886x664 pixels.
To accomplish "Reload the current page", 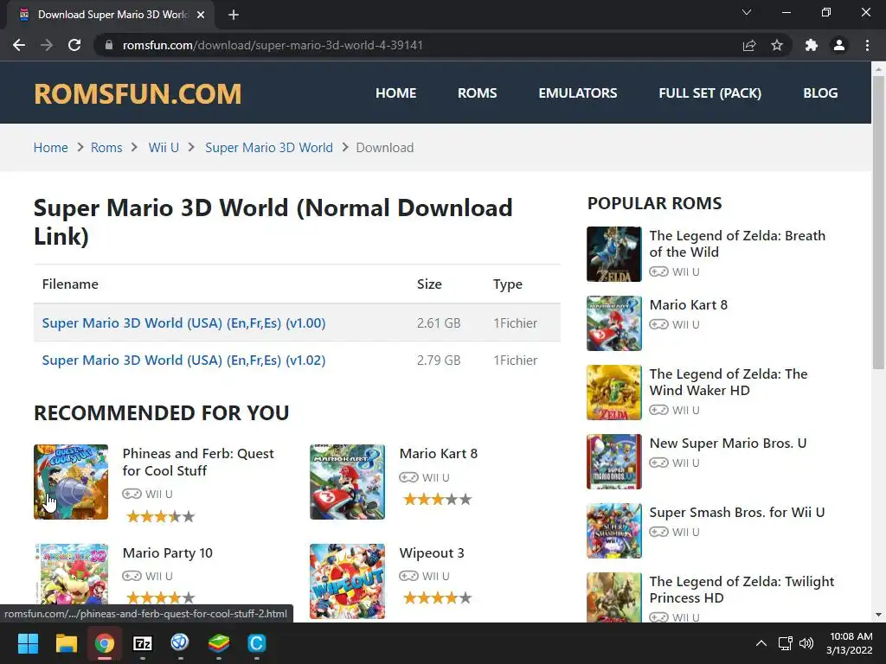I will (74, 45).
